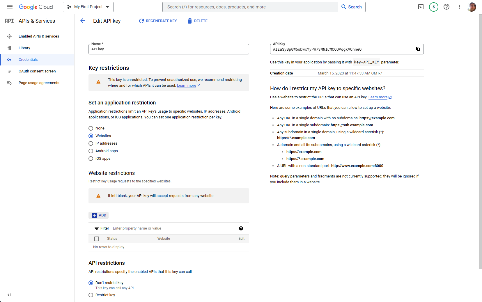Select Don't restrict key option
Image resolution: width=482 pixels, height=302 pixels.
pos(91,283)
